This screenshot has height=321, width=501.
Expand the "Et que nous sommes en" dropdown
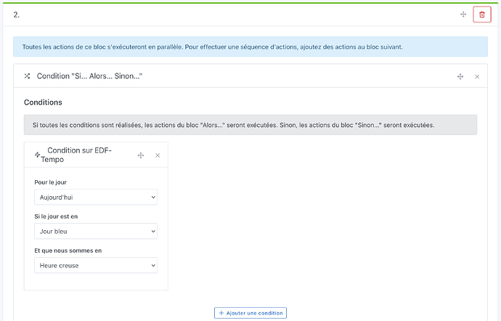coord(96,266)
